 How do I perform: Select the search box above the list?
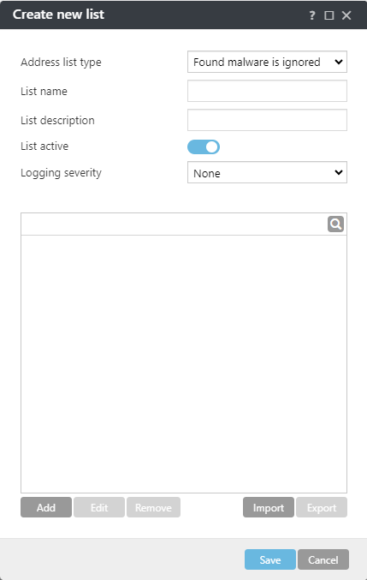coord(174,224)
